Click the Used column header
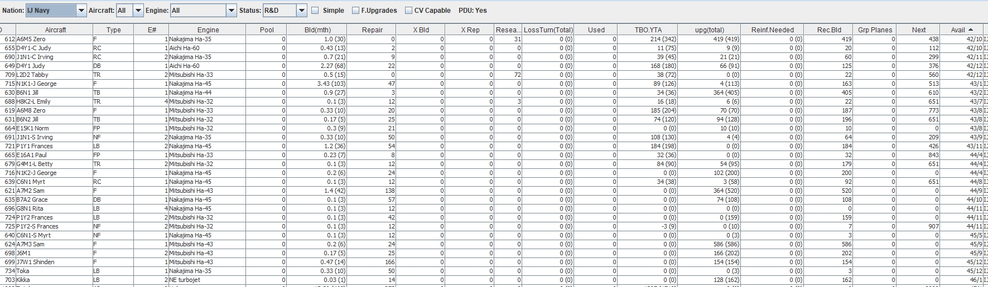 click(595, 30)
